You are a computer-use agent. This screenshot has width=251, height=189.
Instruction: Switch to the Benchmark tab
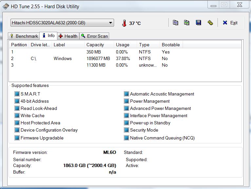pos(24,36)
